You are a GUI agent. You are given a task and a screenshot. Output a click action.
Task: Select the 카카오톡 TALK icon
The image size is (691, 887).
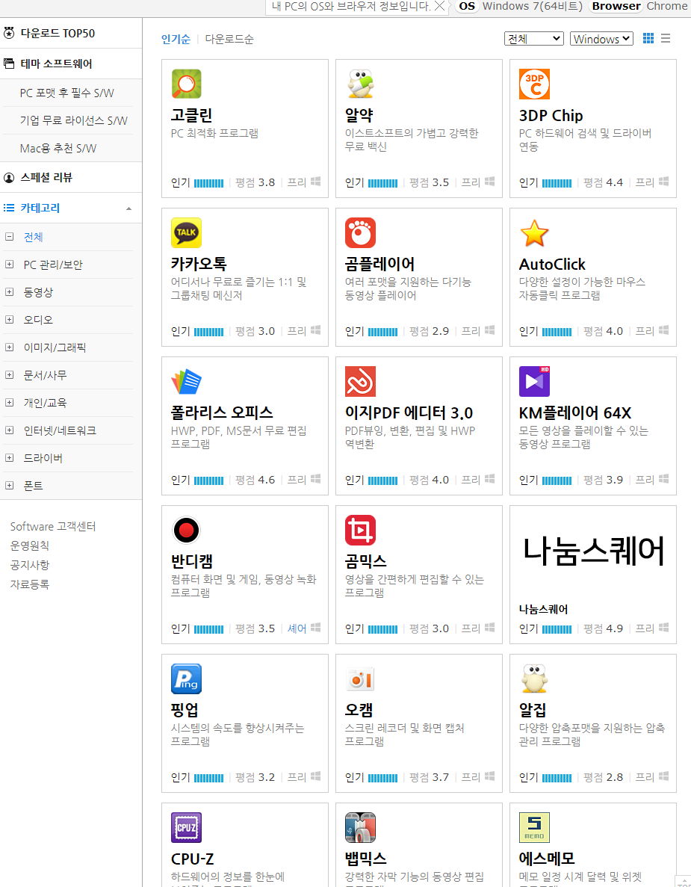point(186,232)
